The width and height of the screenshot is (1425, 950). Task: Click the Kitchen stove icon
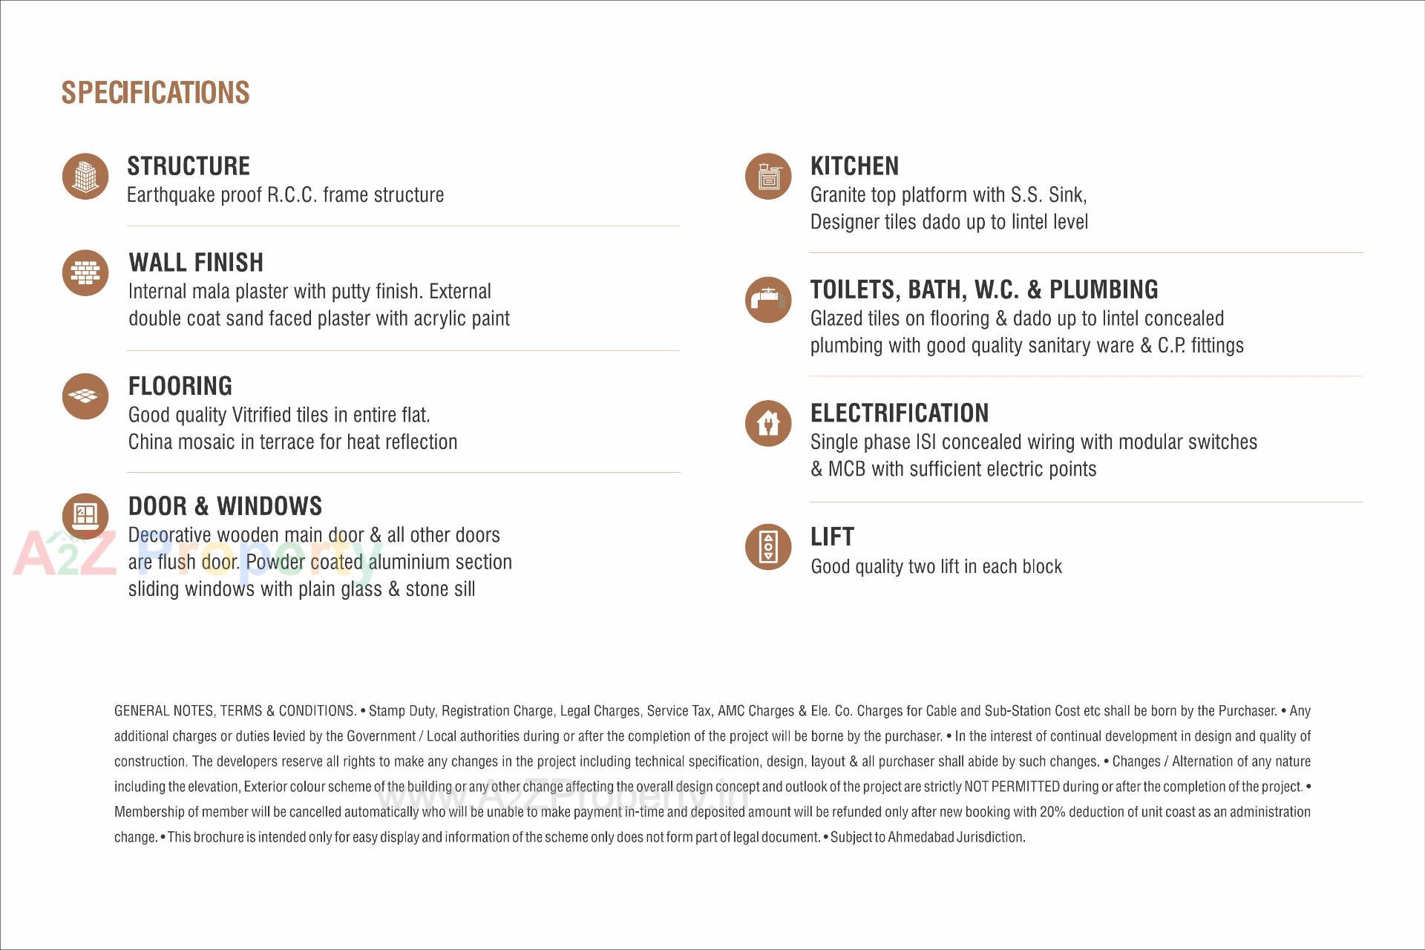pos(768,177)
